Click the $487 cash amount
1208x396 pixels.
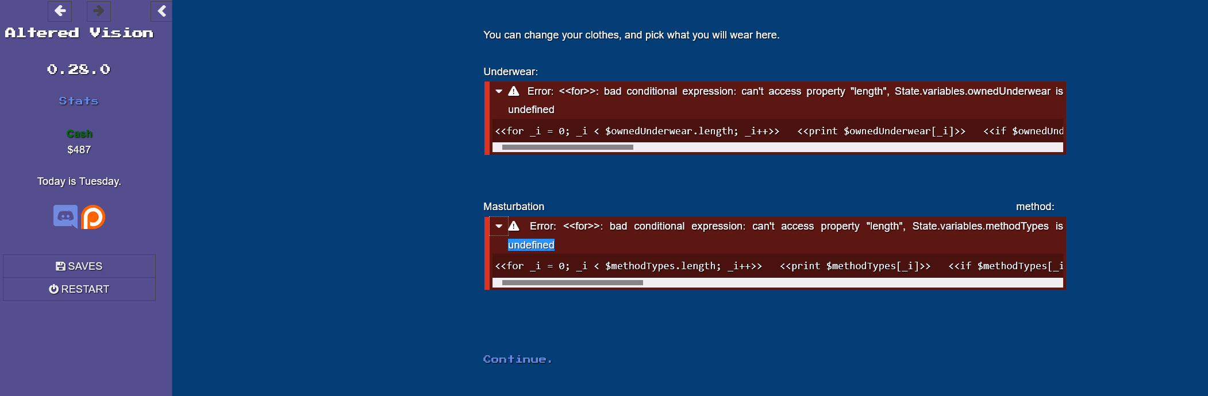79,150
